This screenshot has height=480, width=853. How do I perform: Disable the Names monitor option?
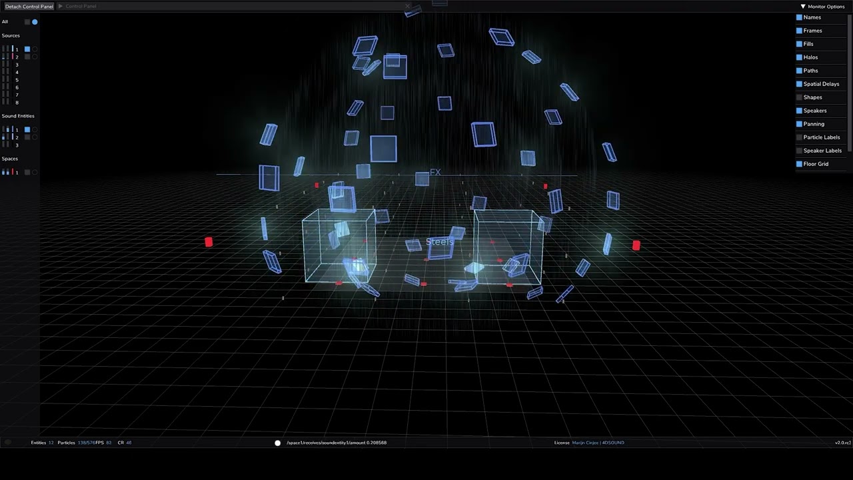tap(800, 17)
